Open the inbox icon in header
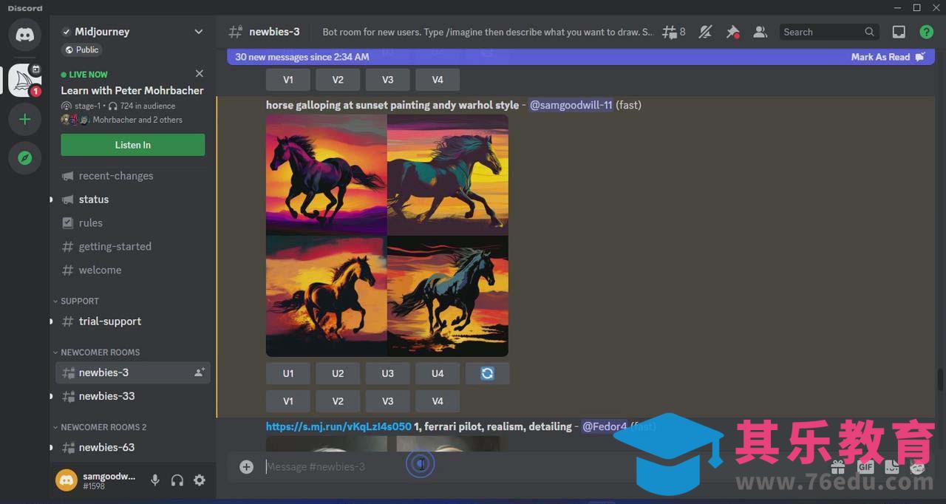Viewport: 946px width, 504px height. (x=899, y=32)
